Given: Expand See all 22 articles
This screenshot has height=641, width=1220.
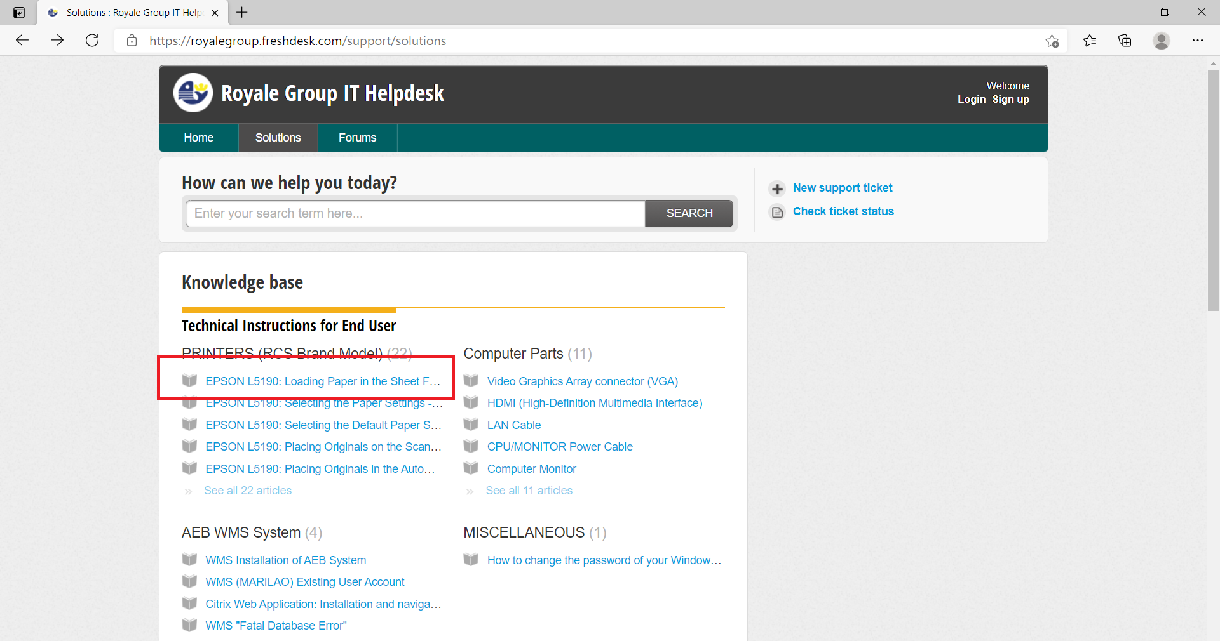Looking at the screenshot, I should point(248,491).
